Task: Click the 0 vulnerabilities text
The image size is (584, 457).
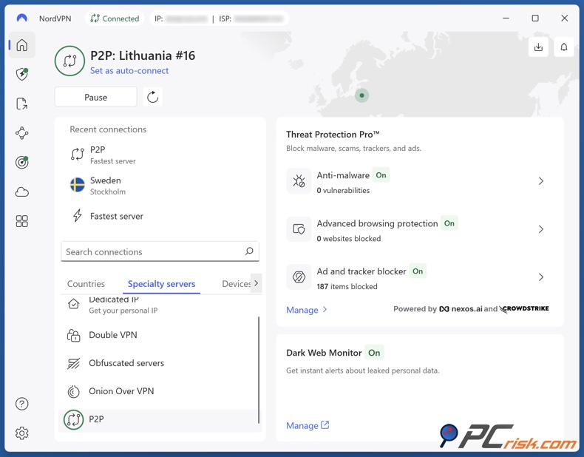Action: click(343, 190)
